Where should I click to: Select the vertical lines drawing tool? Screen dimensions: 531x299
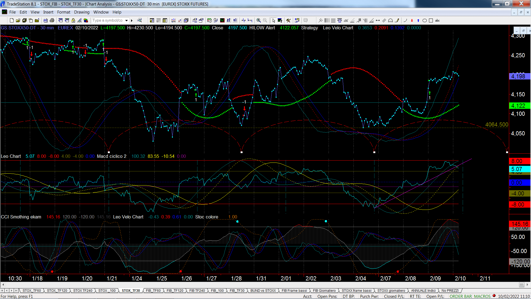pyautogui.click(x=327, y=20)
